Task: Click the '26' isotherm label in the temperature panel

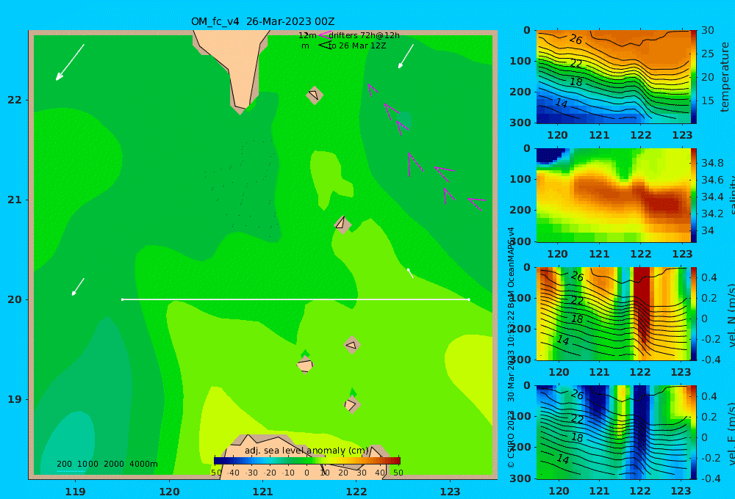Action: coord(576,40)
